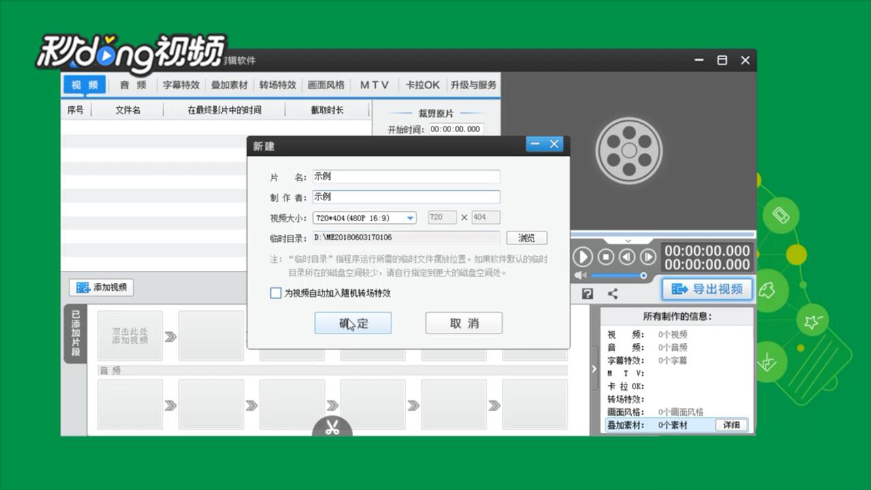Switch to the 视频 tab
Screen dimensions: 871x490
85,85
